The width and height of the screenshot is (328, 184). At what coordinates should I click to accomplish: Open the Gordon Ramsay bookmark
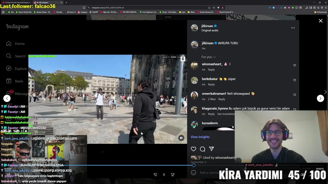[206, 12]
